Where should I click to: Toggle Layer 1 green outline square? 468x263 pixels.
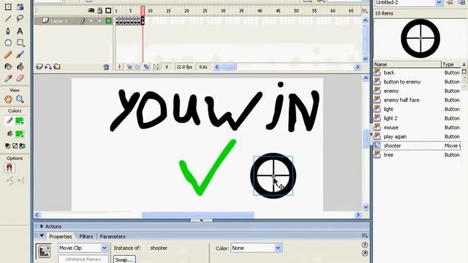(x=108, y=20)
